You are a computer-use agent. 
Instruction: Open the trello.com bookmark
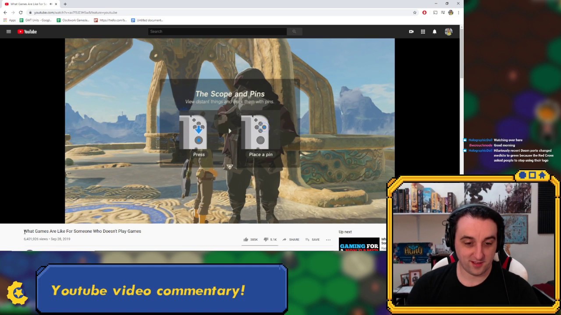pos(110,20)
